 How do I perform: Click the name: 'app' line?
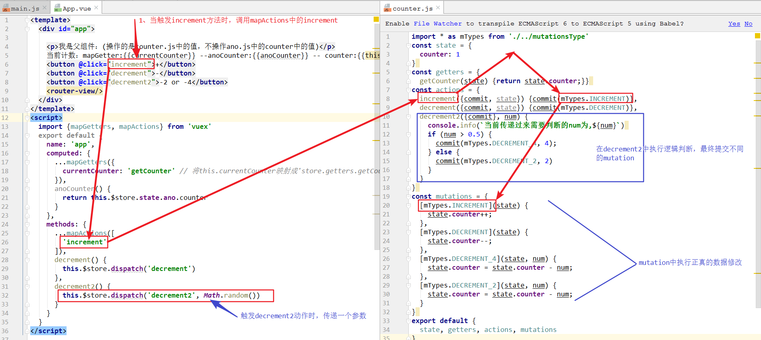pos(70,144)
